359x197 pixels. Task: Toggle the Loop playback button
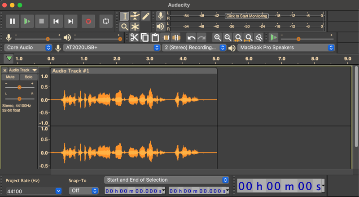click(x=106, y=21)
